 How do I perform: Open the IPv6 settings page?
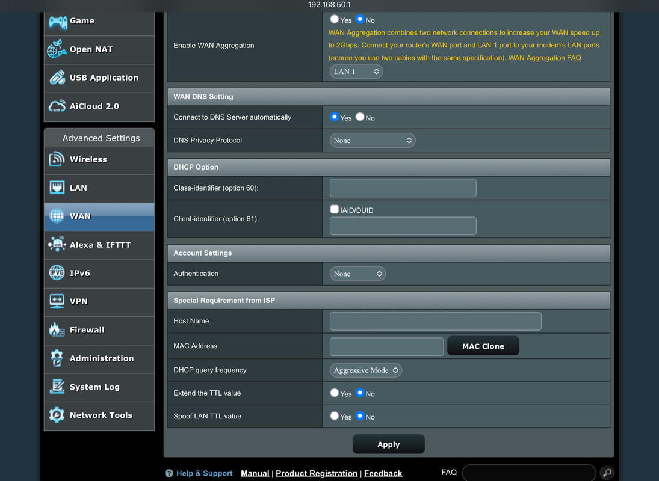(99, 274)
